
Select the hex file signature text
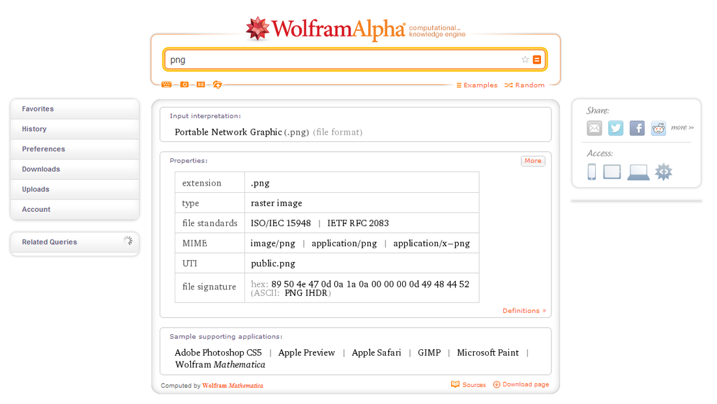[x=370, y=284]
